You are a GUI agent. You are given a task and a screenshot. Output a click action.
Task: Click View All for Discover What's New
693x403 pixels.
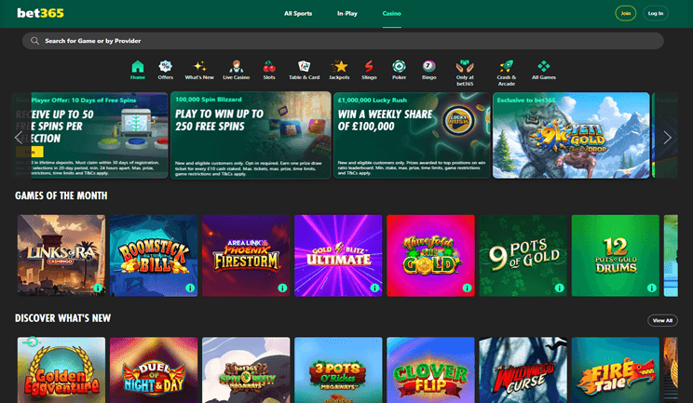pos(662,320)
